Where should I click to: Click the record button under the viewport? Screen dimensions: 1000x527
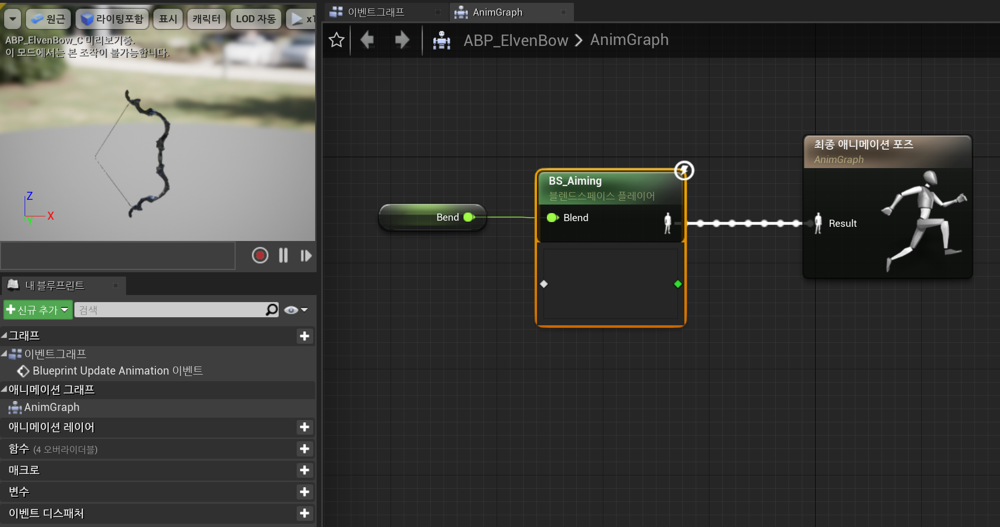pos(260,256)
